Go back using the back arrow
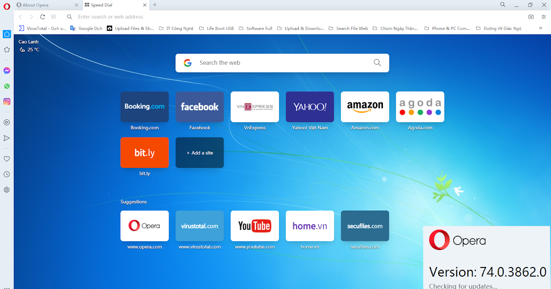 click(x=21, y=17)
